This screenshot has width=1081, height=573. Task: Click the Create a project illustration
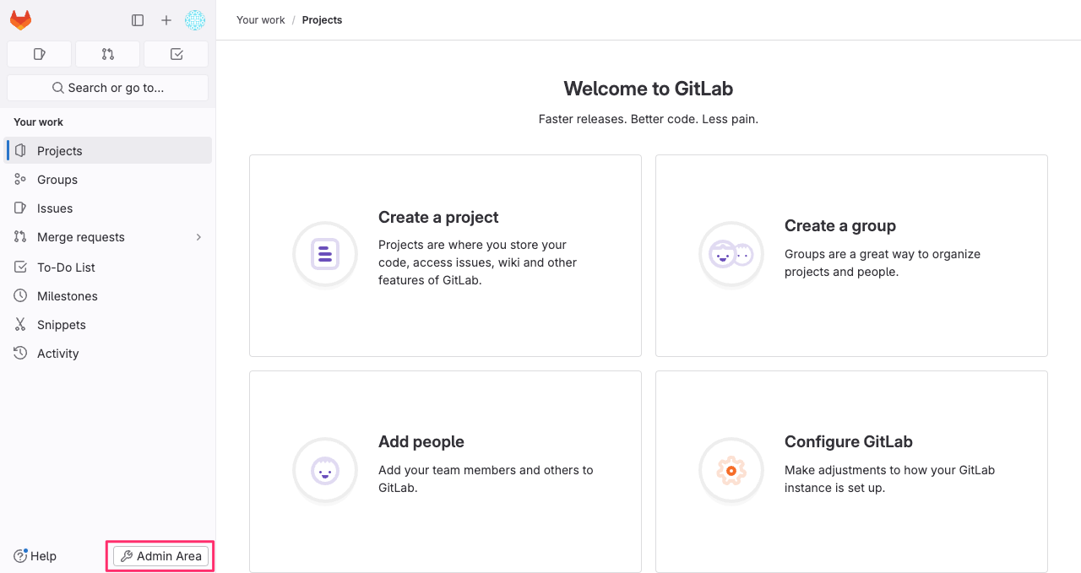325,254
